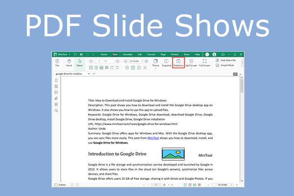Enable two-page continuous view in the ribbon
Image resolution: width=294 pixels, height=196 pixels.
pyautogui.click(x=107, y=68)
